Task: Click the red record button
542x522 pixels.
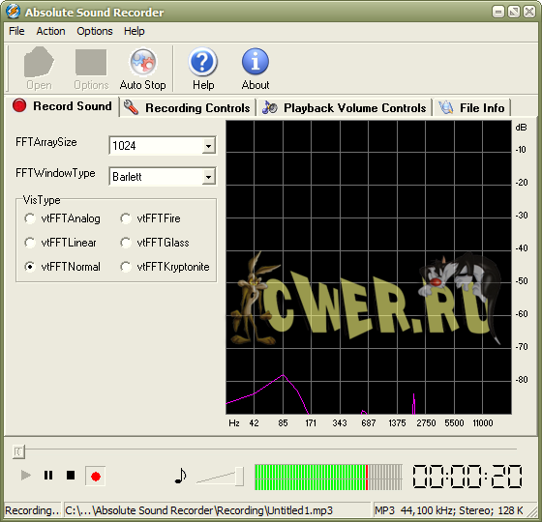Action: point(96,477)
